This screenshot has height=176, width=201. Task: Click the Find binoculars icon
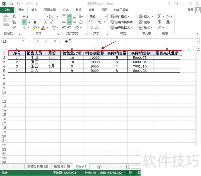[x=168, y=22]
